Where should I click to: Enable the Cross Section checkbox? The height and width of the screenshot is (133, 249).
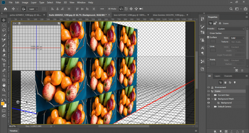pos(208,33)
